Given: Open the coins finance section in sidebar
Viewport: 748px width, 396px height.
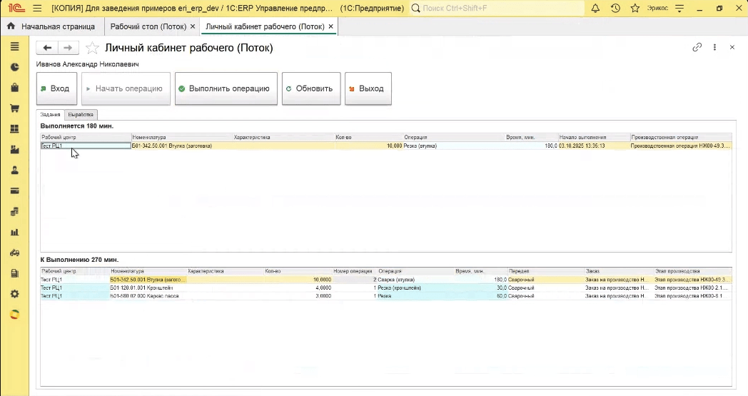Looking at the screenshot, I should [x=14, y=212].
